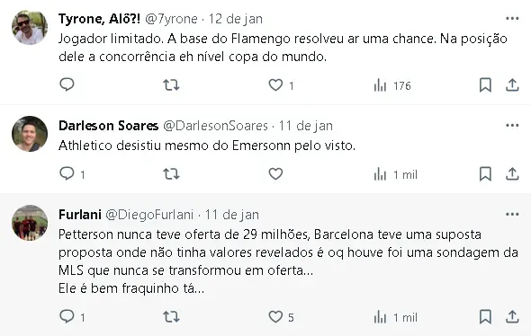This screenshot has height=336, width=531.
Task: Open Darleson Soares display name link
Action: pyautogui.click(x=108, y=126)
